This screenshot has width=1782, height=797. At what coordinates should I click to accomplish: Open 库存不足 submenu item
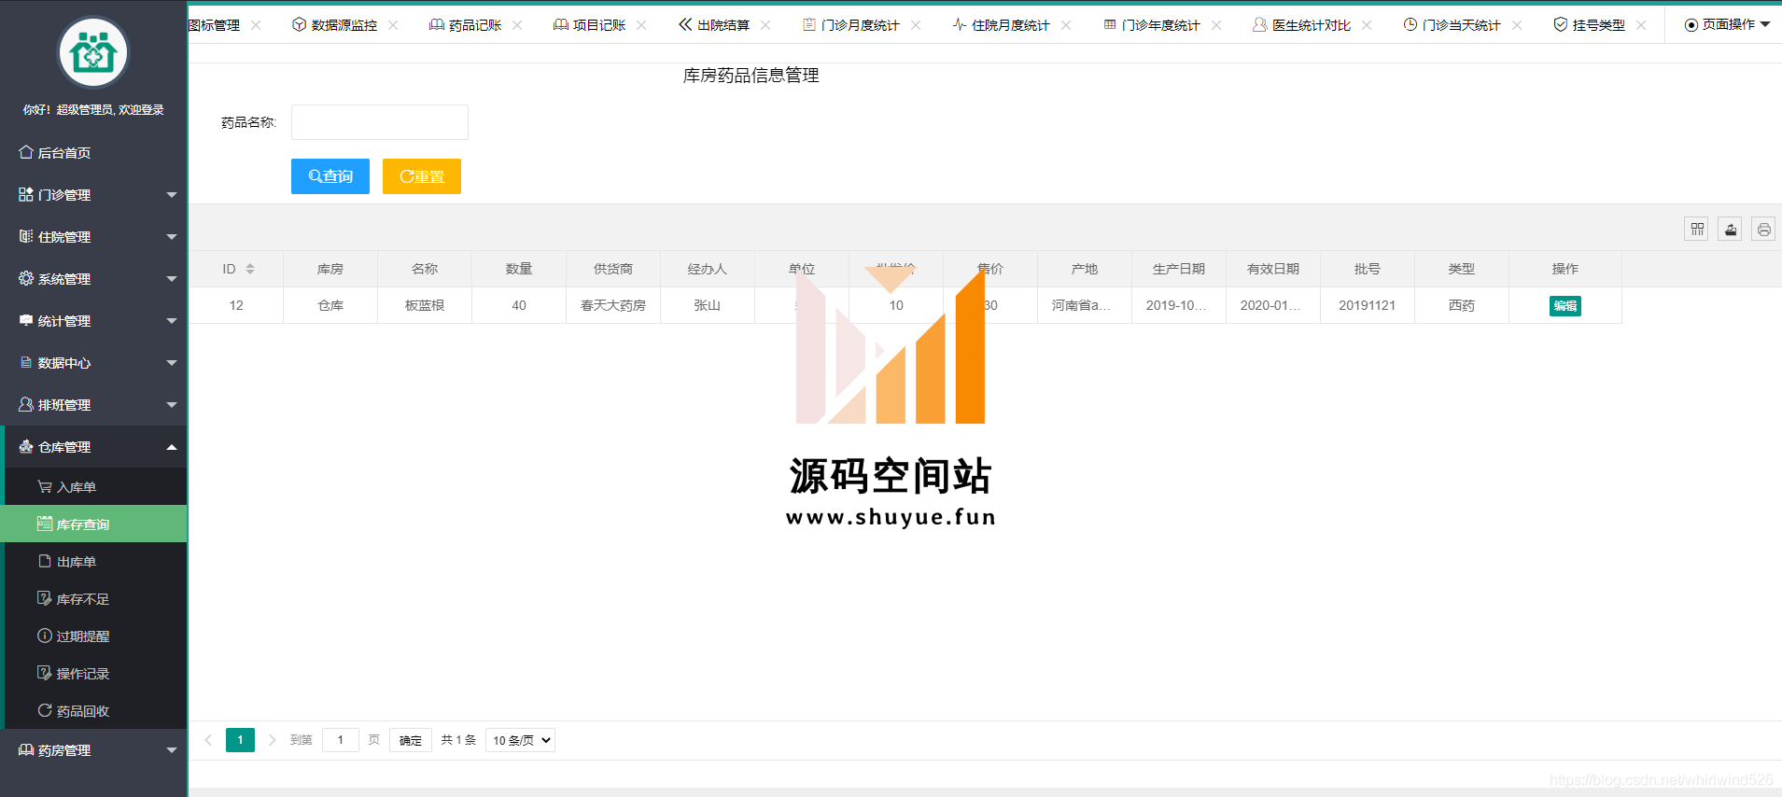click(95, 598)
